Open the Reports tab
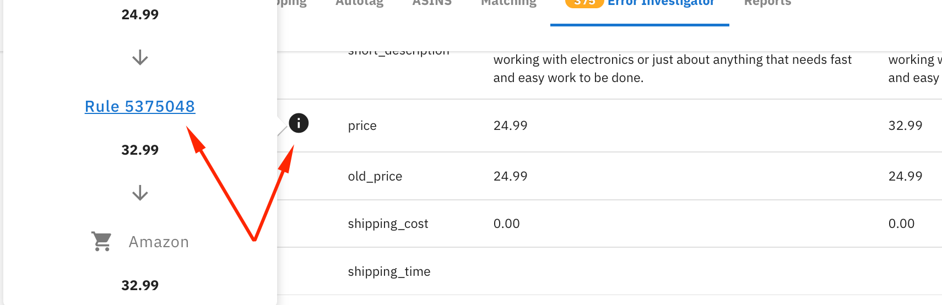Viewport: 942px width, 305px height. (x=767, y=3)
